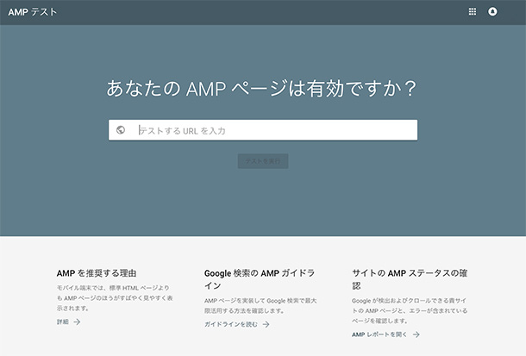Click the AMP テスト header title

click(33, 12)
